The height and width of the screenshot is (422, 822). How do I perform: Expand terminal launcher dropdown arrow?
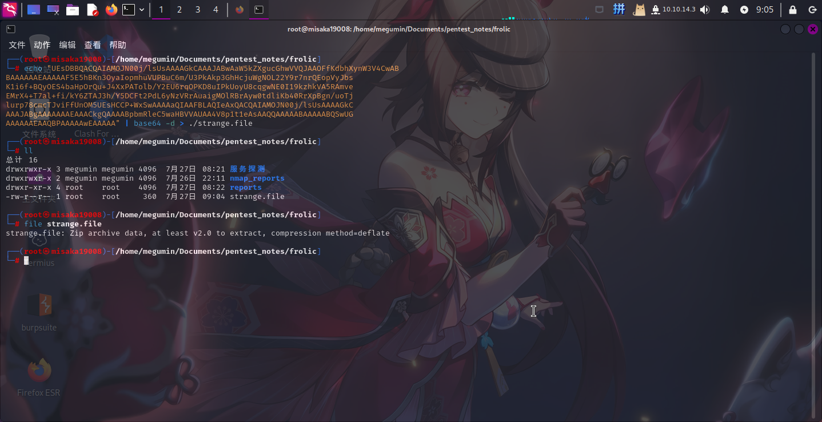coord(142,10)
